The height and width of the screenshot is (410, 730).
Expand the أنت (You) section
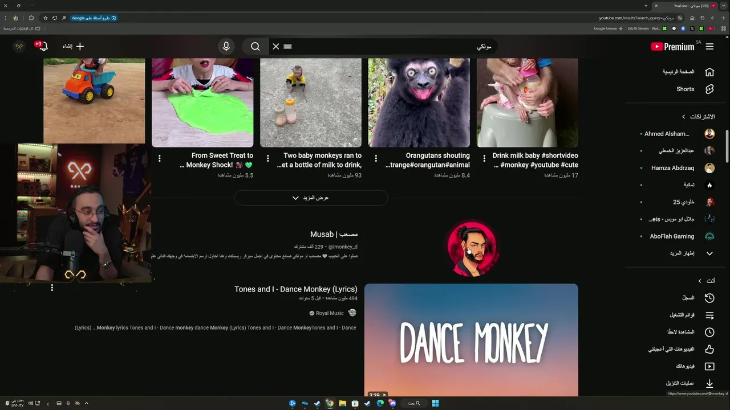707,281
